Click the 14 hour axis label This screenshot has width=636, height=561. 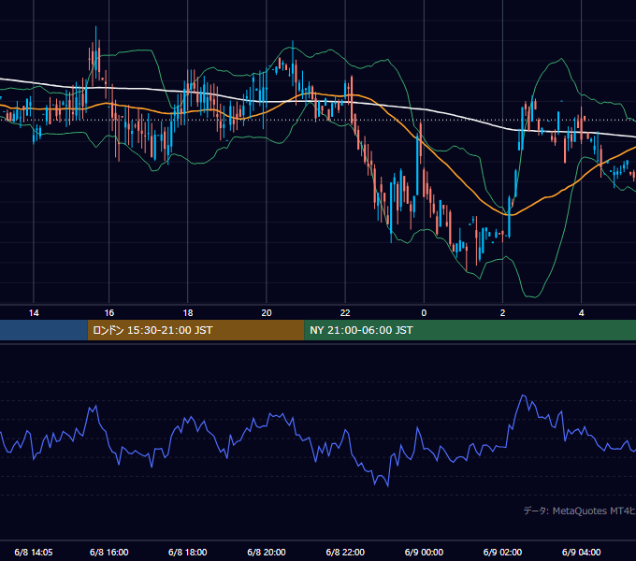click(34, 313)
